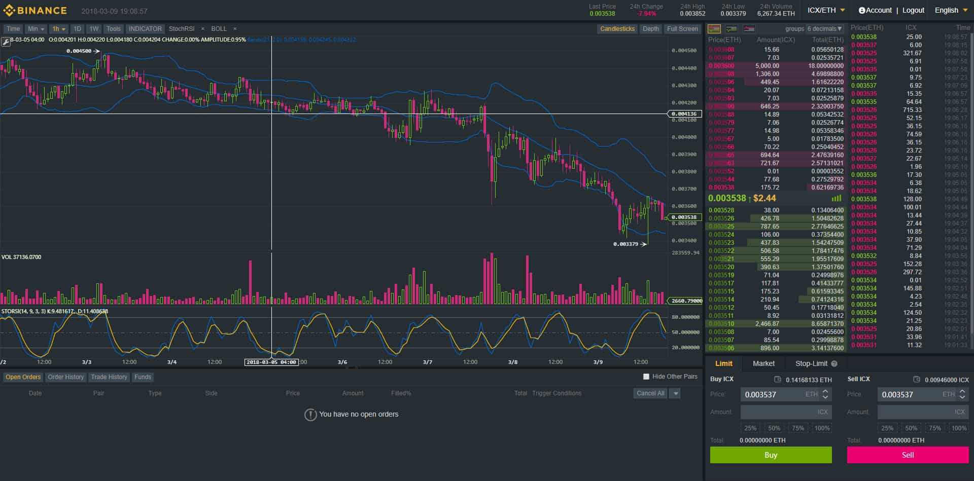The height and width of the screenshot is (481, 974).
Task: Click the Stop-Limit help question icon
Action: click(x=834, y=363)
